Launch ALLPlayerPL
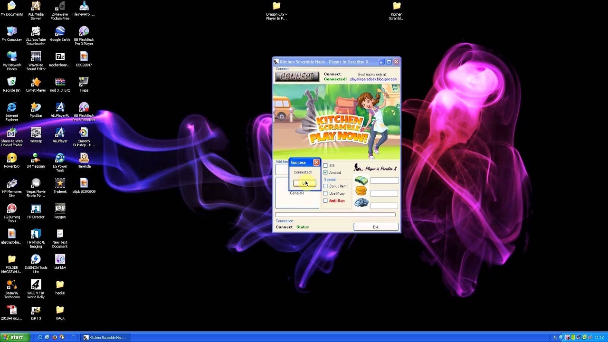 click(x=60, y=110)
